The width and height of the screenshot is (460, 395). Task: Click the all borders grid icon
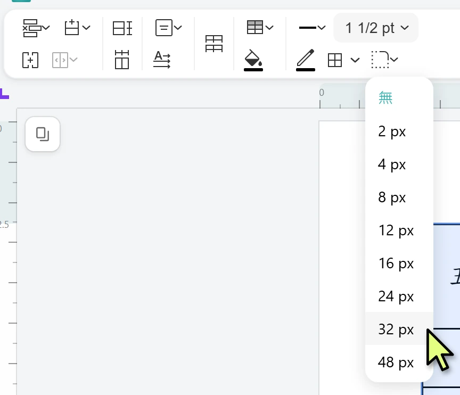tap(335, 60)
